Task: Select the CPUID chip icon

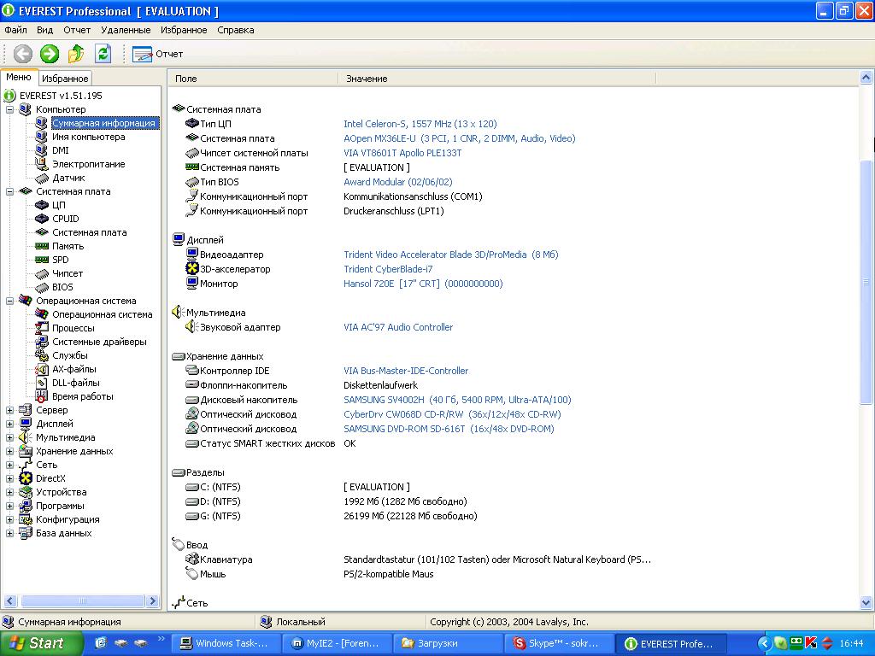Action: tap(41, 219)
